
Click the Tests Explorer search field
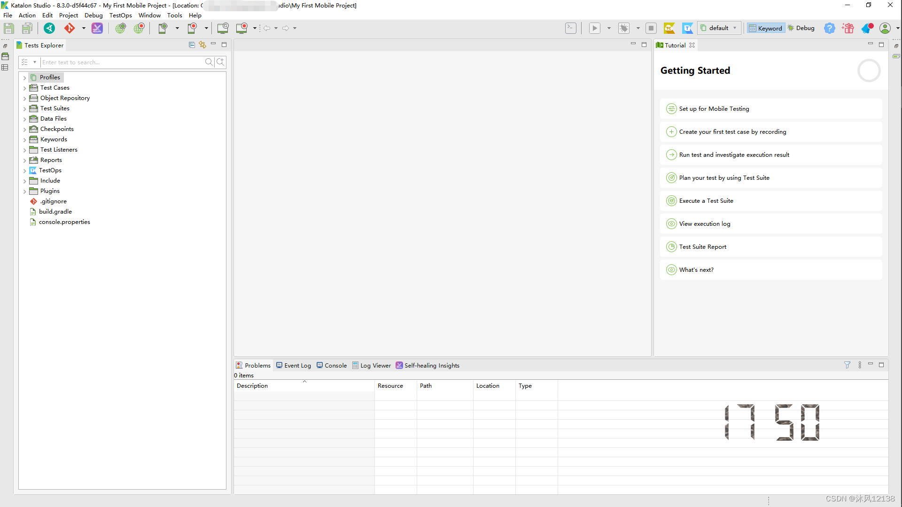pyautogui.click(x=122, y=62)
